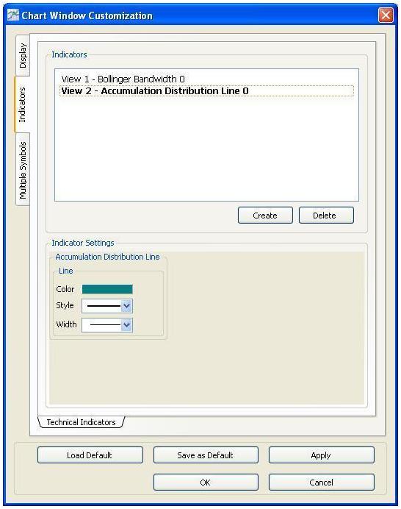Switch to the Display vertical tab

tap(23, 55)
